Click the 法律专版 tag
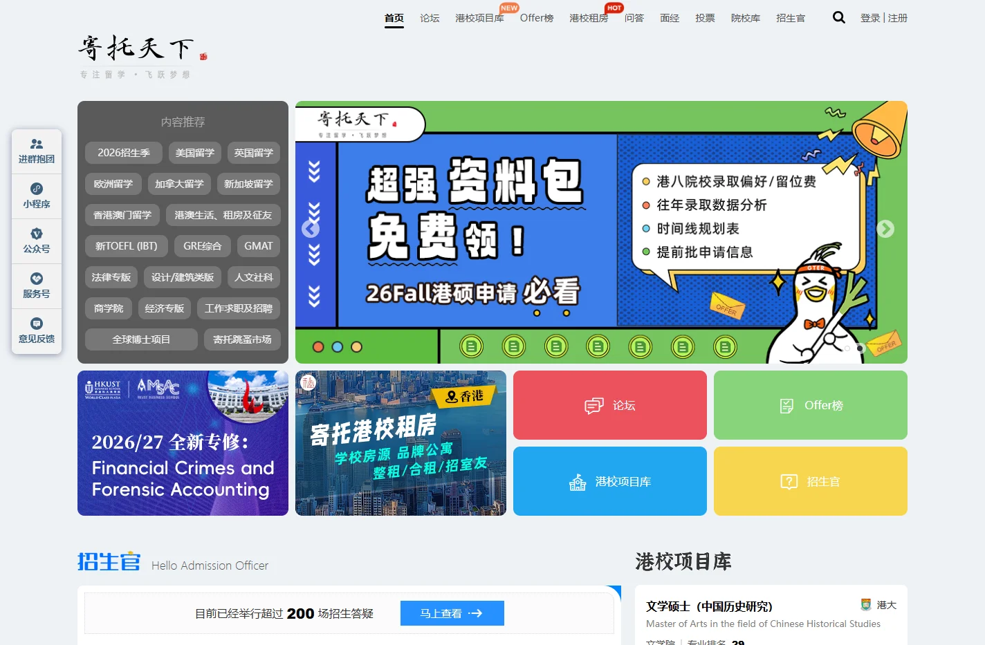 pyautogui.click(x=111, y=277)
